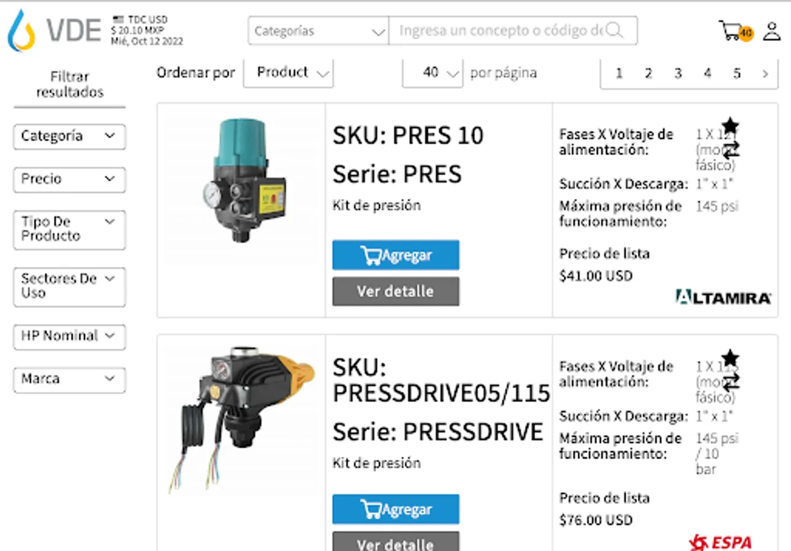Go to next results page arrow
The width and height of the screenshot is (791, 551).
(765, 74)
